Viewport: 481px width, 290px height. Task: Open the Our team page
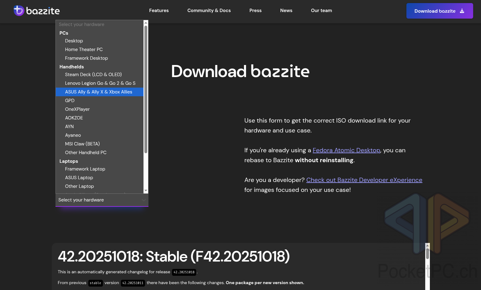321,11
